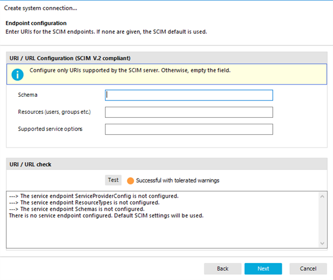The width and height of the screenshot is (333, 280).
Task: Cancel the system connection wizard
Action: coord(308,269)
